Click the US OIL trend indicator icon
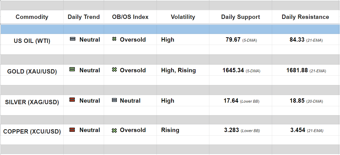The image size is (340, 155). 73,39
